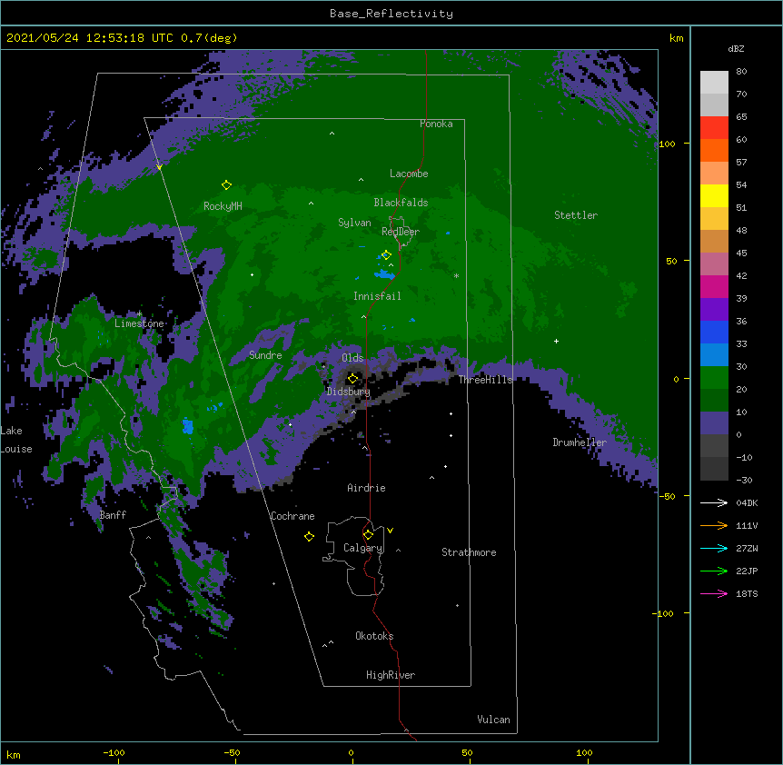Click the blue 33-36 dBZ legend swatch

(x=714, y=332)
